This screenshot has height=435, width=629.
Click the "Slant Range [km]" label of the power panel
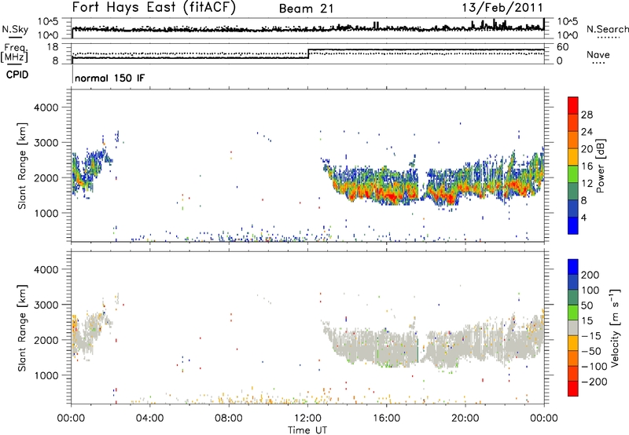22,166
